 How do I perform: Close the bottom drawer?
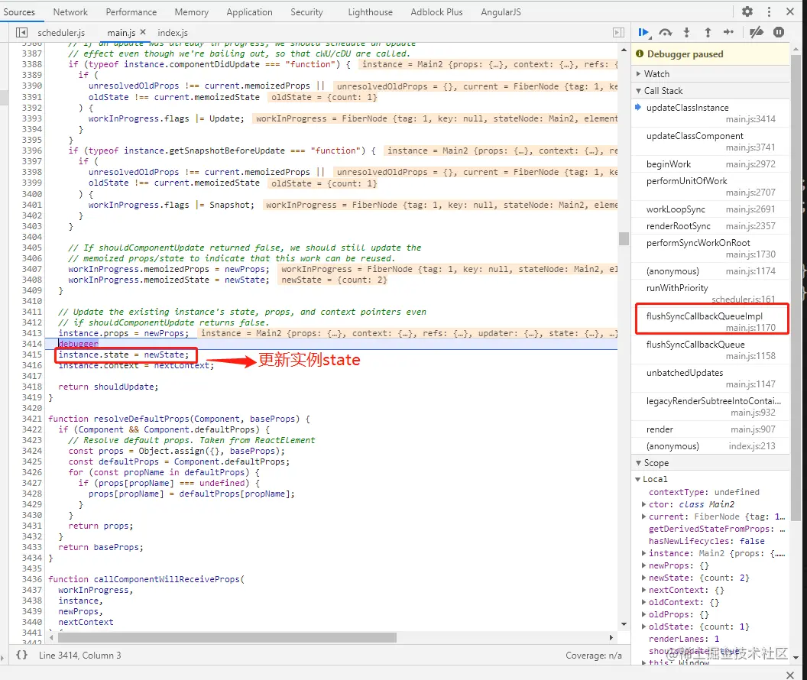(790, 675)
